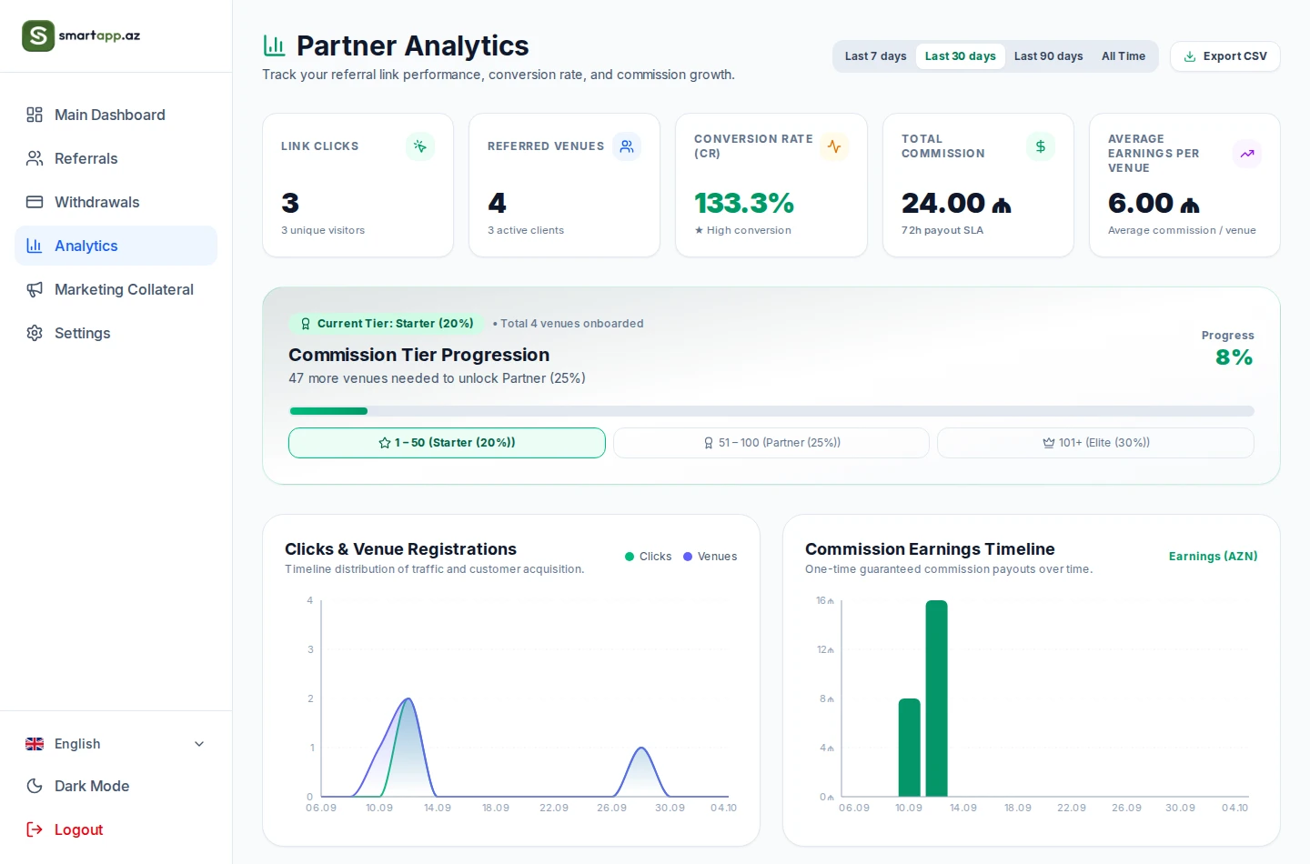Toggle Dark Mode on

116,786
